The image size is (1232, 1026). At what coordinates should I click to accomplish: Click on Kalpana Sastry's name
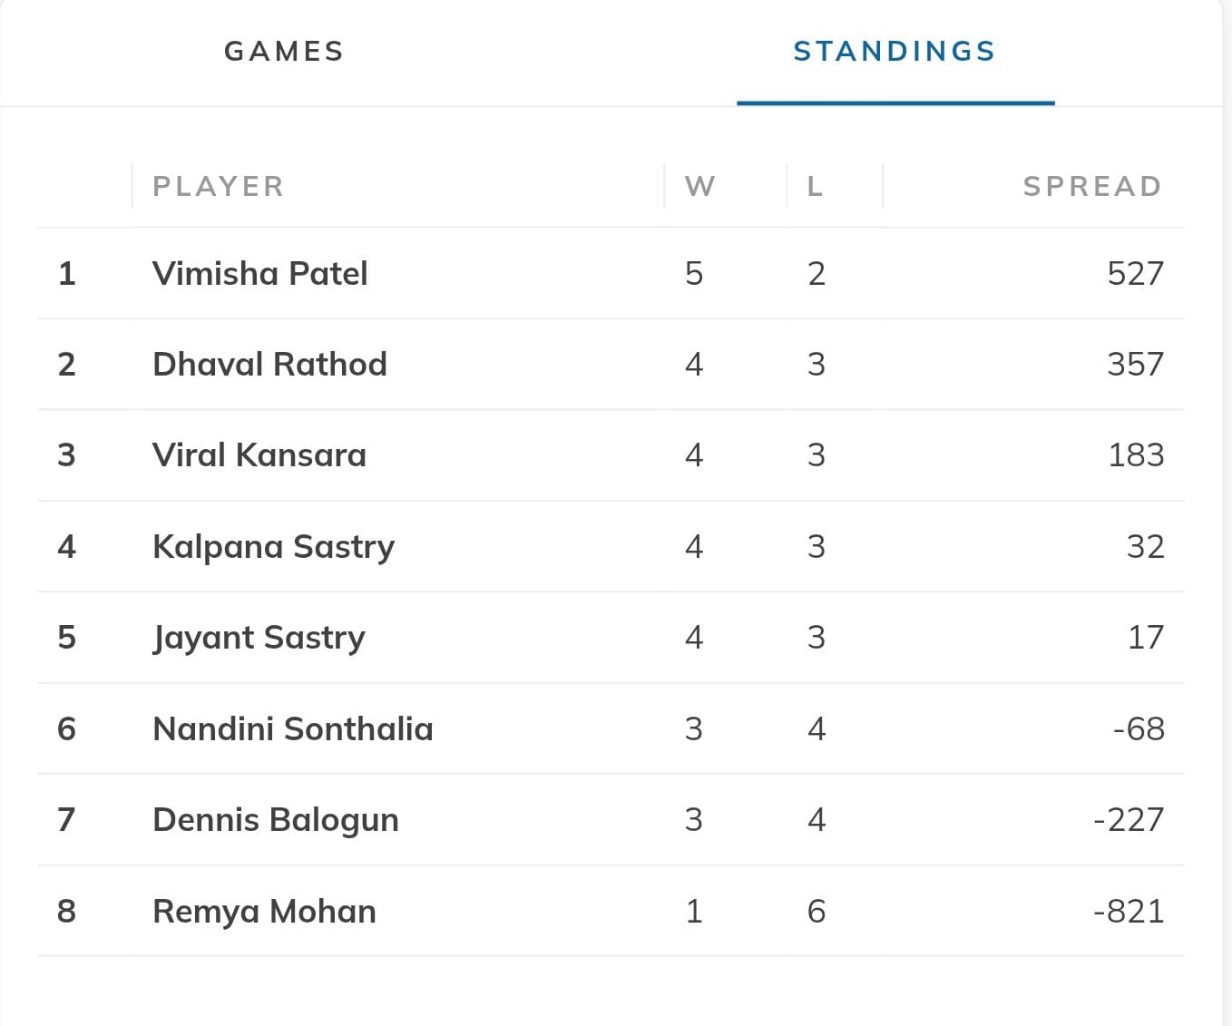click(x=273, y=546)
